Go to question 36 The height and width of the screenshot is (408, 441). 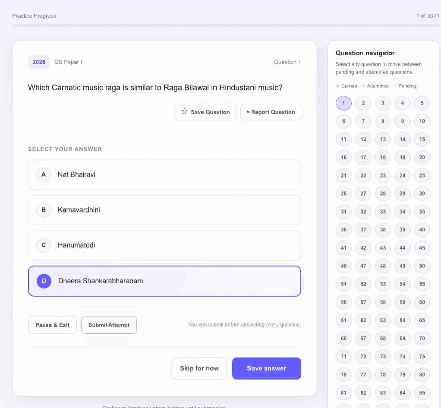click(x=343, y=230)
